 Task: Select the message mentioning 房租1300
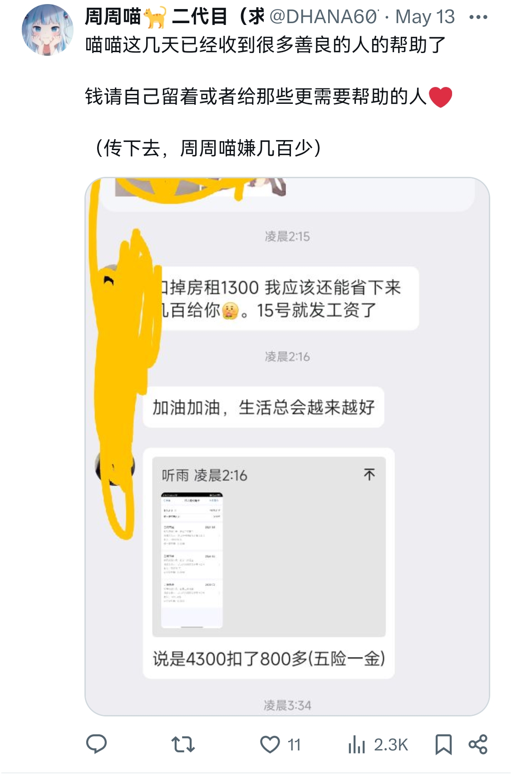(x=288, y=298)
